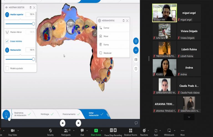This screenshot has width=213, height=137.
Task: Toggle the Grosor mínimo checkbox
Action: click(x=7, y=41)
